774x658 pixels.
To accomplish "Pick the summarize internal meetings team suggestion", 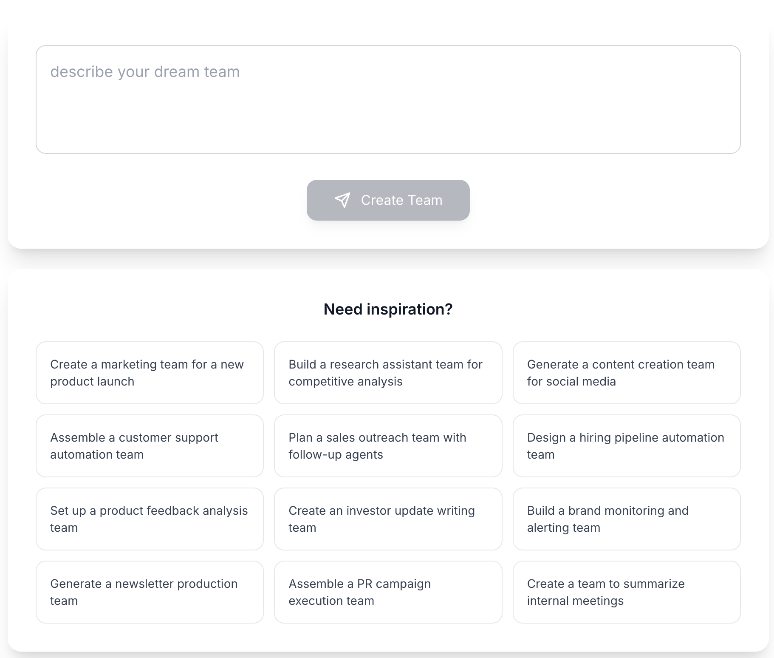I will (626, 592).
